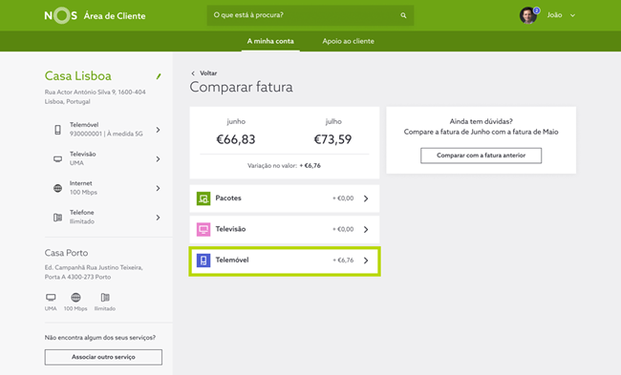
Task: Click Associar outro serviço button
Action: point(103,357)
